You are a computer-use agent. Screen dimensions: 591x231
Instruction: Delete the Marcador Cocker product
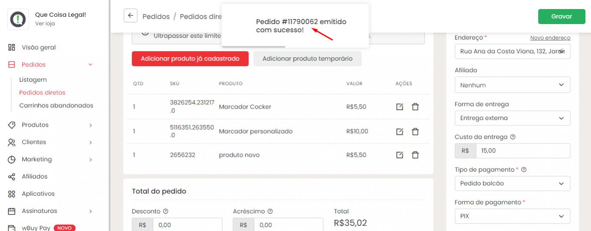pos(415,107)
